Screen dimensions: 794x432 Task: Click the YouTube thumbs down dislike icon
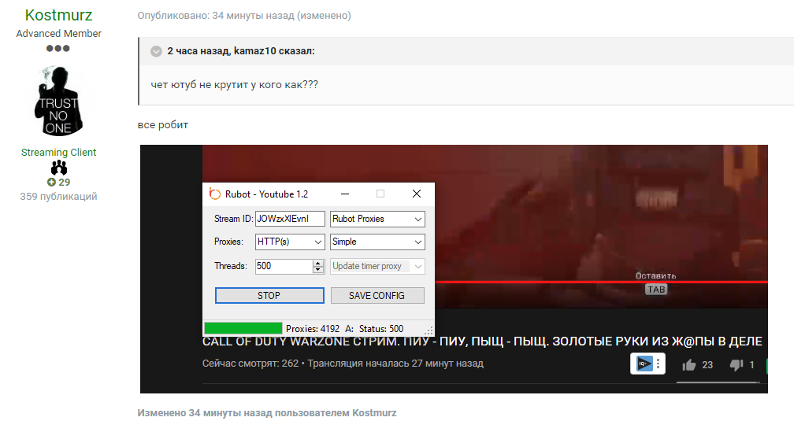click(x=736, y=365)
